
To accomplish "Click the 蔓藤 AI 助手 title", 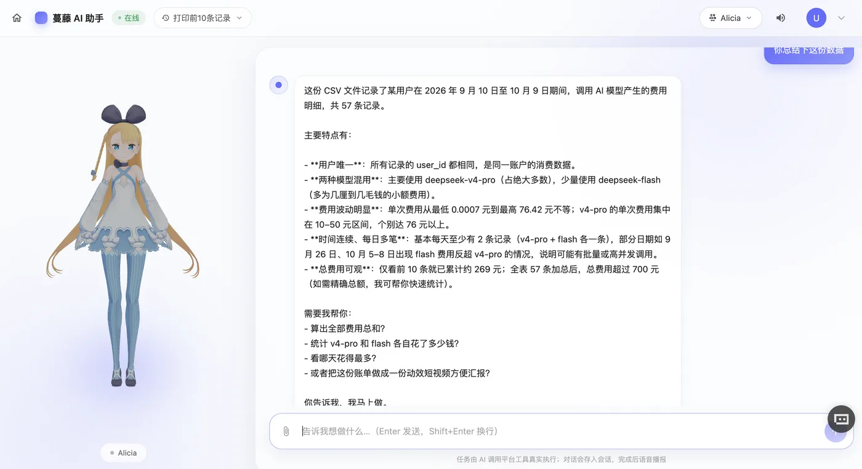I will [78, 18].
